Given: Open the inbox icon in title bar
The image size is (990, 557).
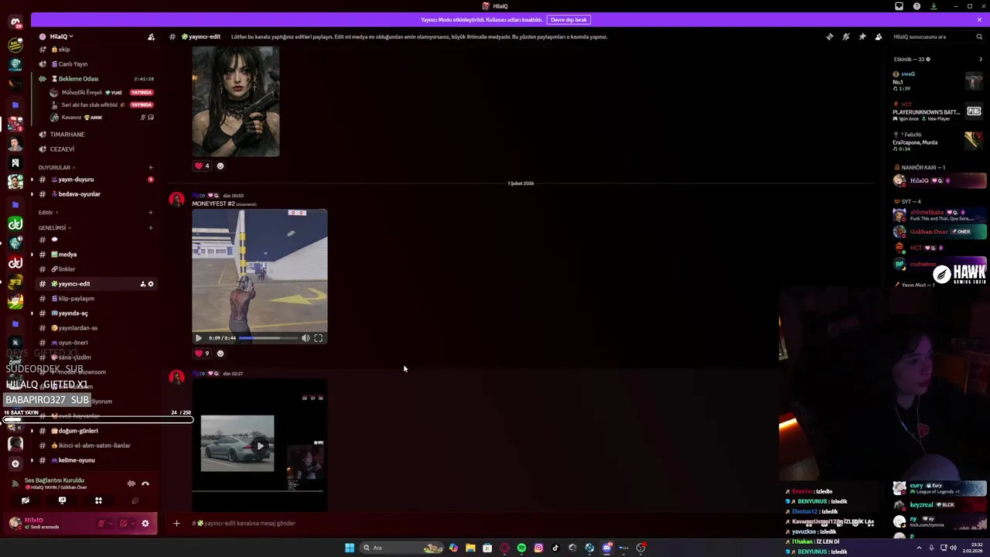Looking at the screenshot, I should click(899, 6).
